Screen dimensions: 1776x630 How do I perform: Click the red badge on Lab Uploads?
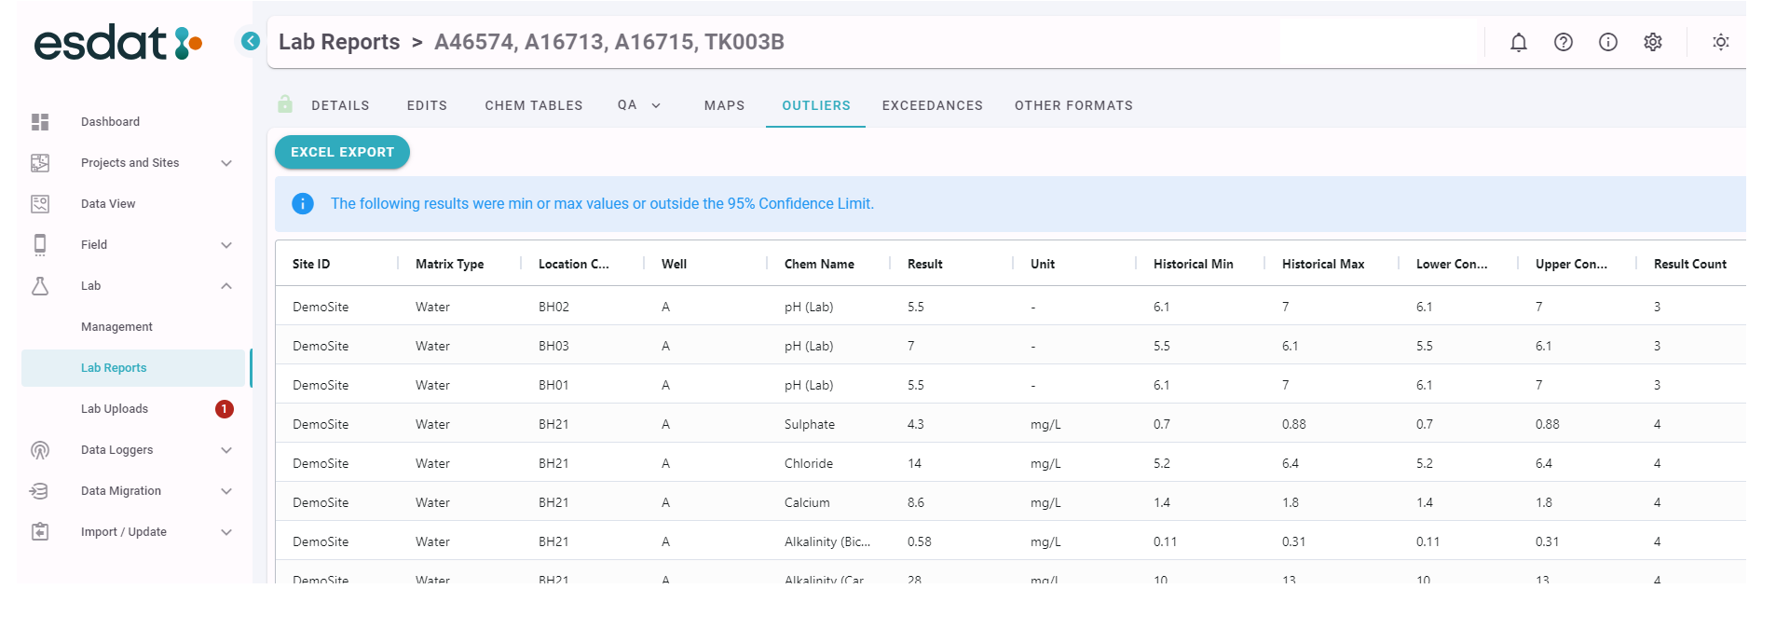[225, 409]
